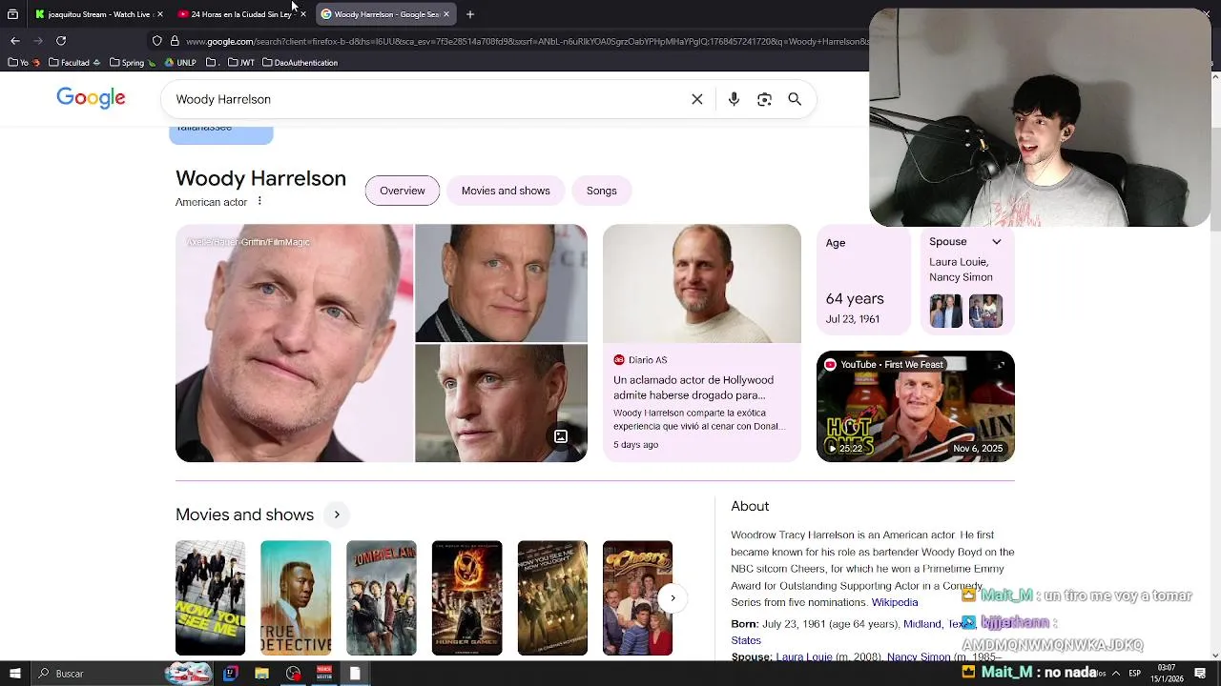Play the Hot Ones YouTube video
This screenshot has width=1221, height=686.
[x=916, y=407]
